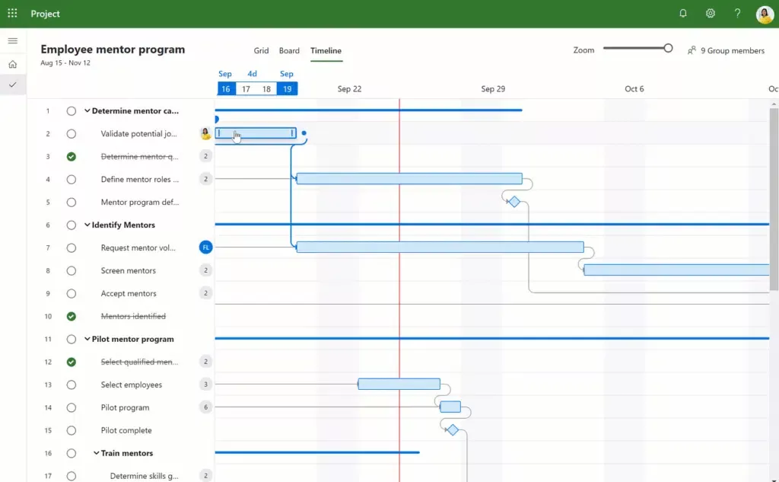Open the Accept mentors task name
779x482 pixels.
point(128,293)
